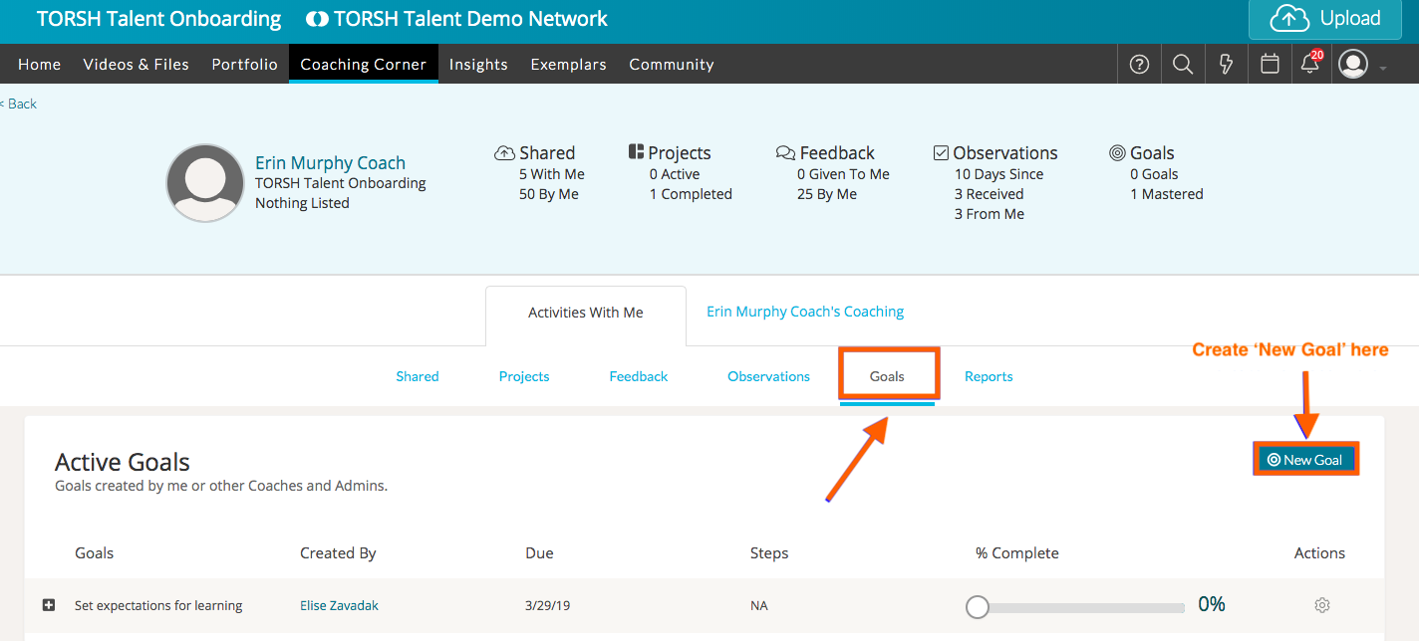Click the New Goal button
The image size is (1419, 641).
pos(1305,460)
